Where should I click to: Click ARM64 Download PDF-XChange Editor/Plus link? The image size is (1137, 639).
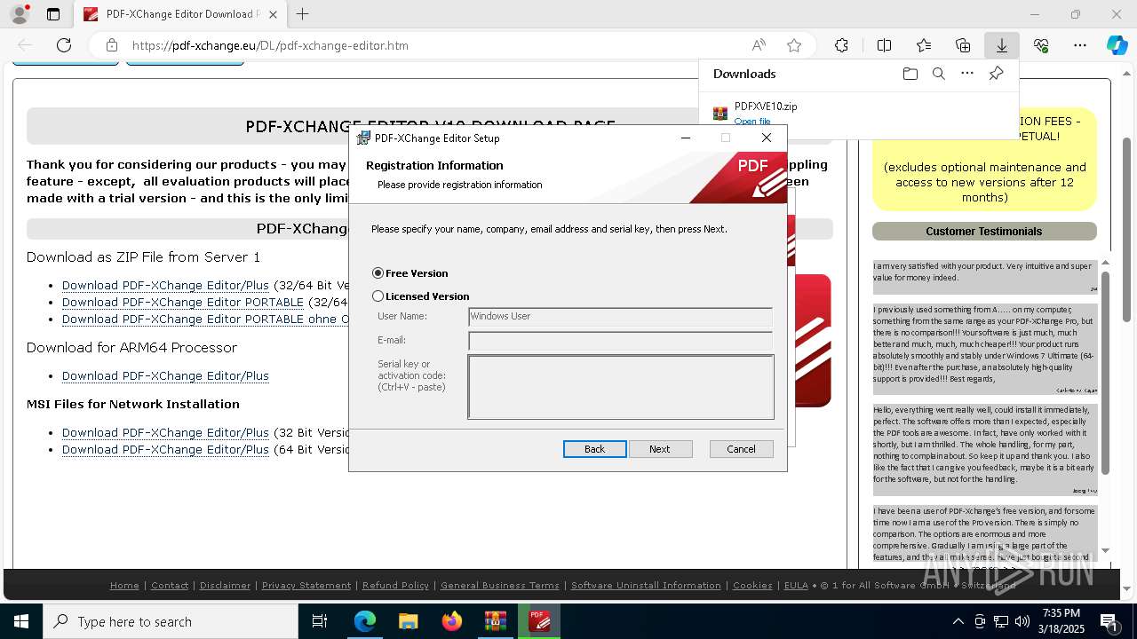165,376
